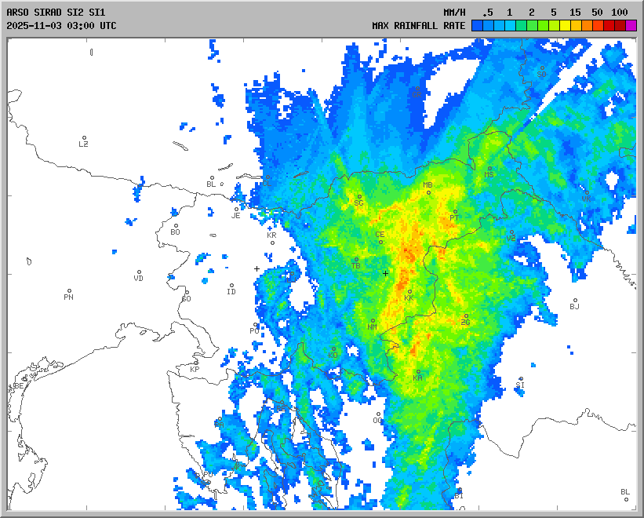Click the CE city circle marker
Viewport: 644px width, 518px height.
pos(381,242)
